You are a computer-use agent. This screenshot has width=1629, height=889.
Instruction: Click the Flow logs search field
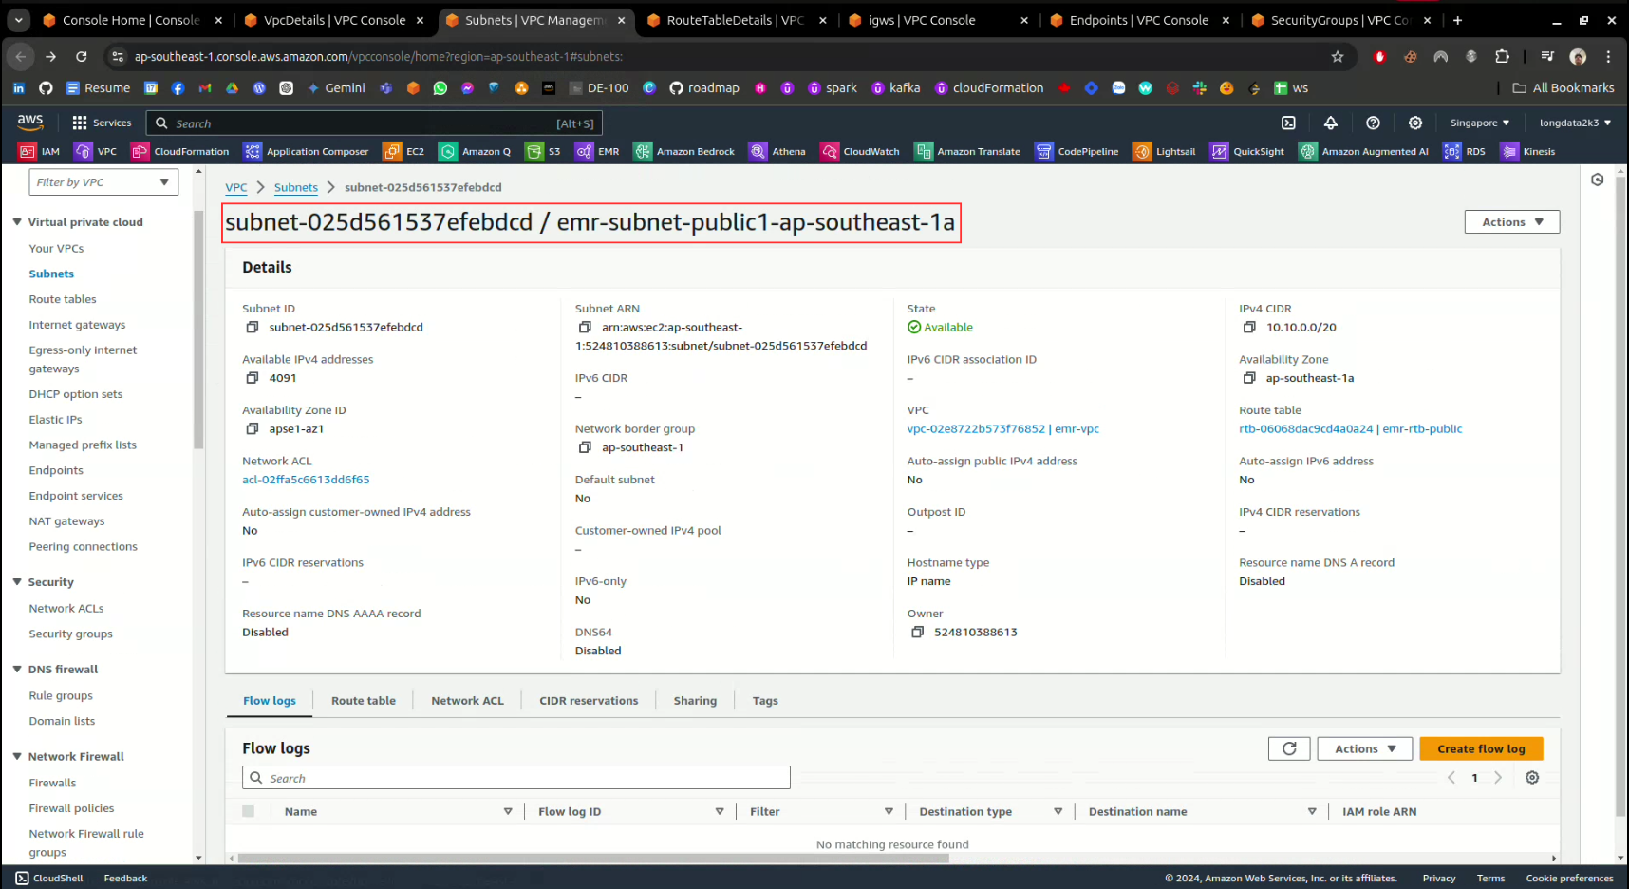point(516,778)
